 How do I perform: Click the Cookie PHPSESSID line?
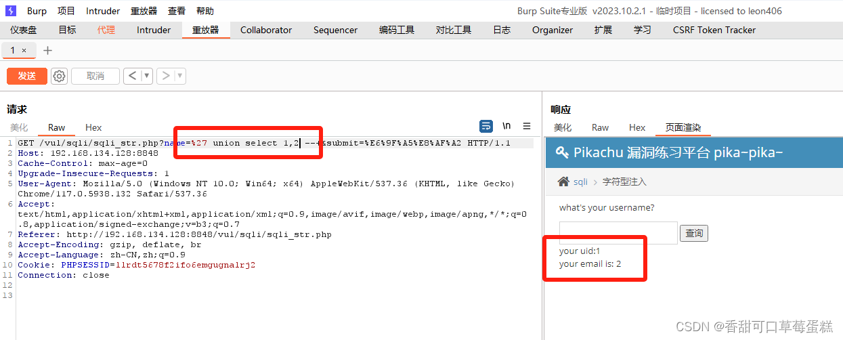137,265
